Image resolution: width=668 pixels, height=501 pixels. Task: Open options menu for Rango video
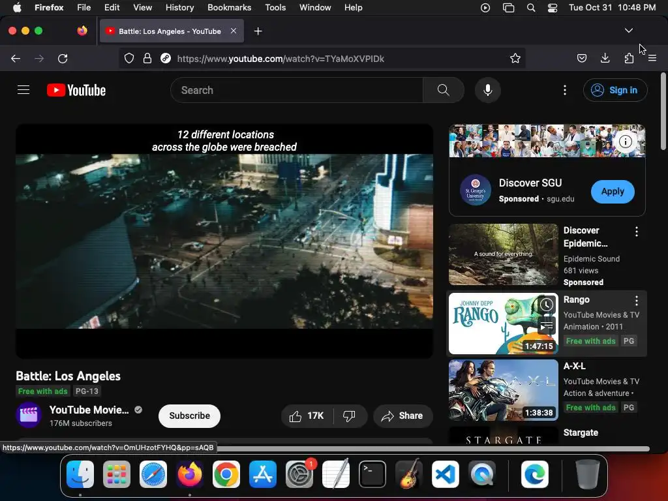(637, 301)
